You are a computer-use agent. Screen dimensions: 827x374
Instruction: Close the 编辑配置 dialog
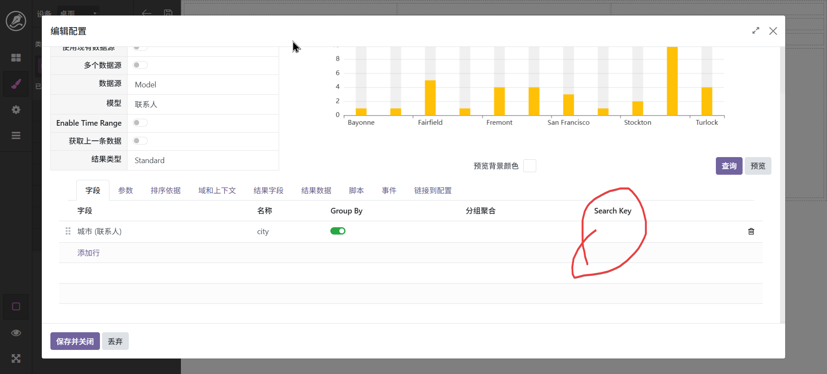point(773,31)
